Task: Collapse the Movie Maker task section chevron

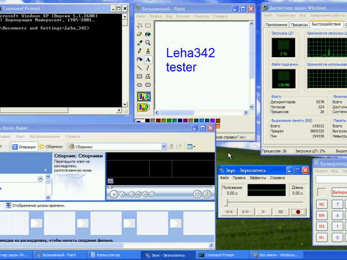Action: tap(40, 179)
